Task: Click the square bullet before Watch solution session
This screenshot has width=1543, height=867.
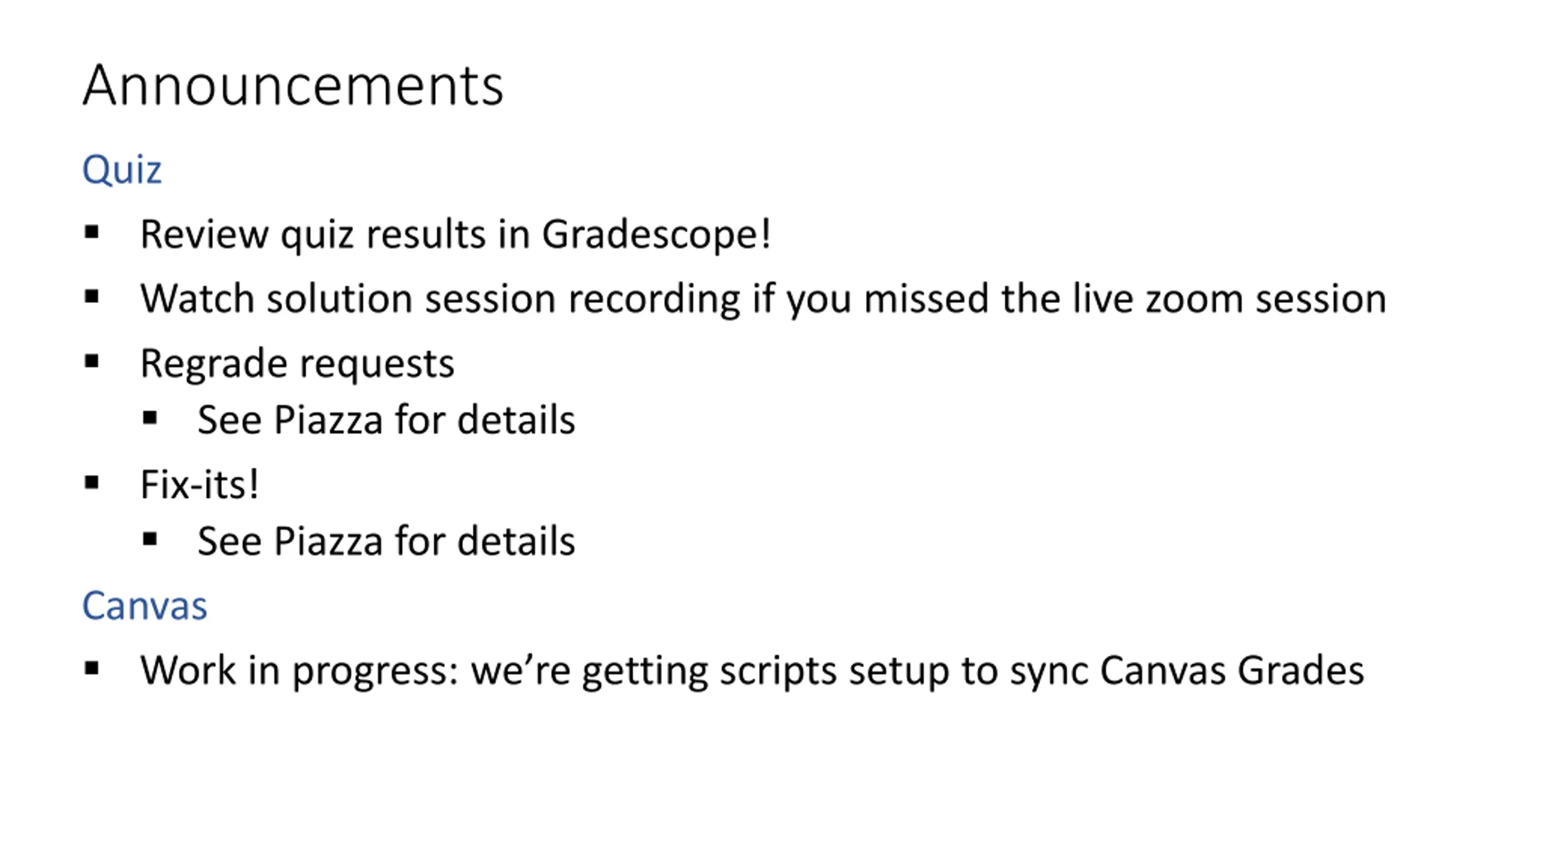Action: click(92, 296)
